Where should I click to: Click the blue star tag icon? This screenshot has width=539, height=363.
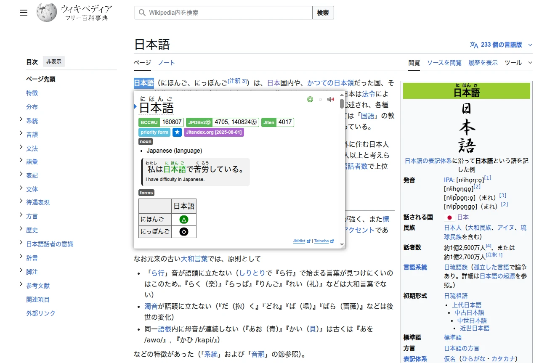177,132
